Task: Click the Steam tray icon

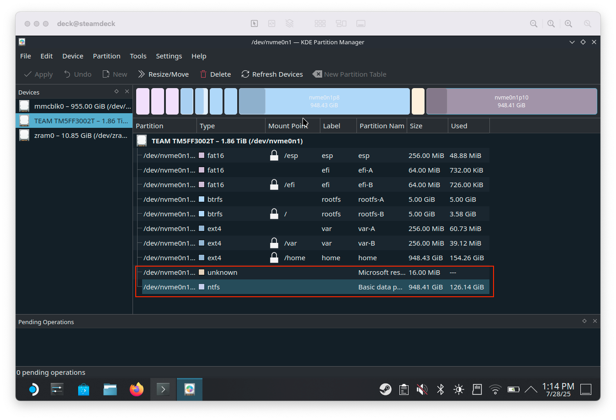Action: click(386, 389)
